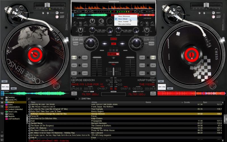Toggle right deck Cover in/out button
The image size is (227, 142).
tap(213, 17)
